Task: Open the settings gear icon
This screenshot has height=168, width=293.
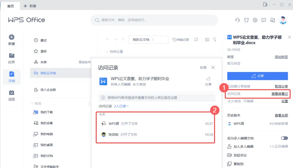Action: [255, 20]
